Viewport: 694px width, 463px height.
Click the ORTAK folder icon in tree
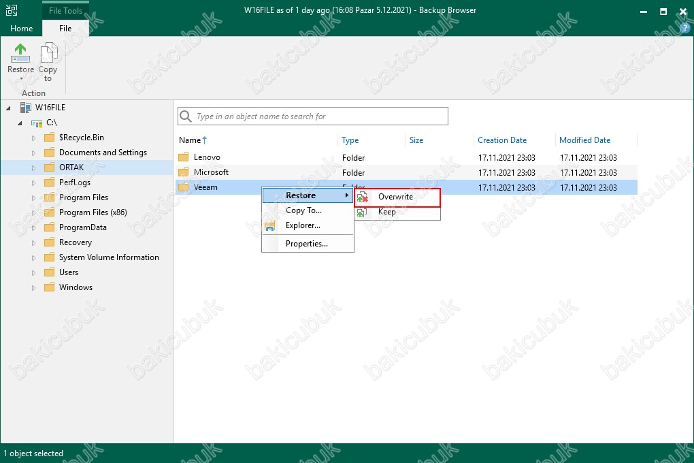click(50, 167)
